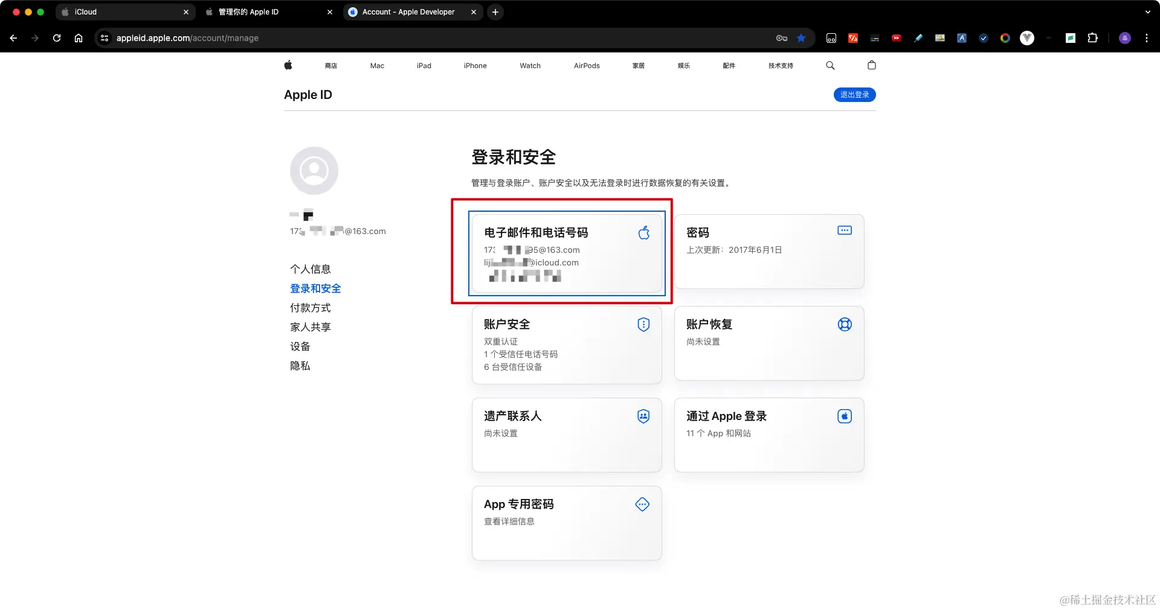The image size is (1160, 610).
Task: Open the 商店 navigation item
Action: tap(330, 66)
